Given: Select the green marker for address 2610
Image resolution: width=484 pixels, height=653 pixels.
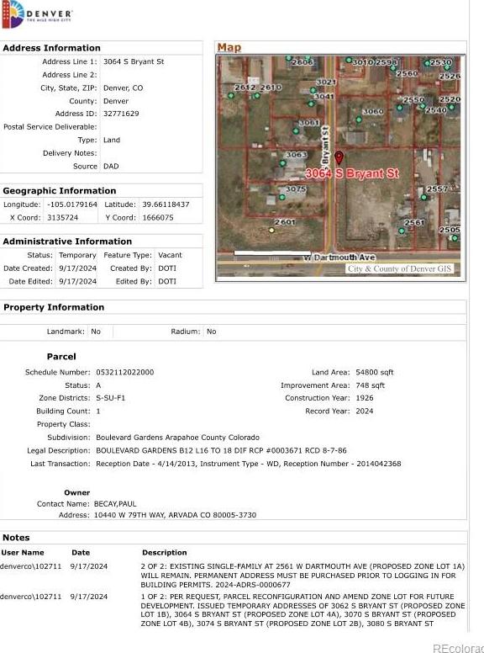Looking at the screenshot, I should (257, 96).
